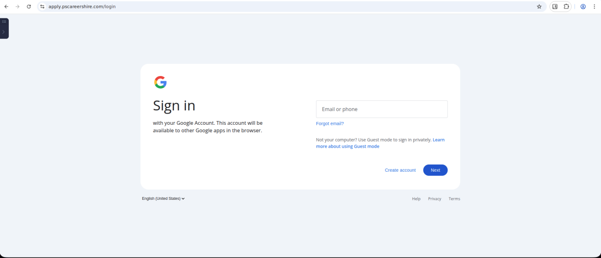Expand the dark side panel chevron

point(4,32)
